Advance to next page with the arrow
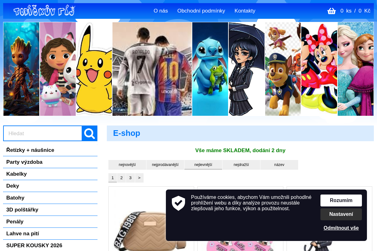The width and height of the screenshot is (377, 251). click(x=139, y=178)
